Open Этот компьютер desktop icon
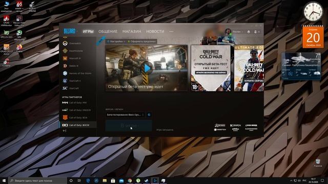 pyautogui.click(x=7, y=7)
